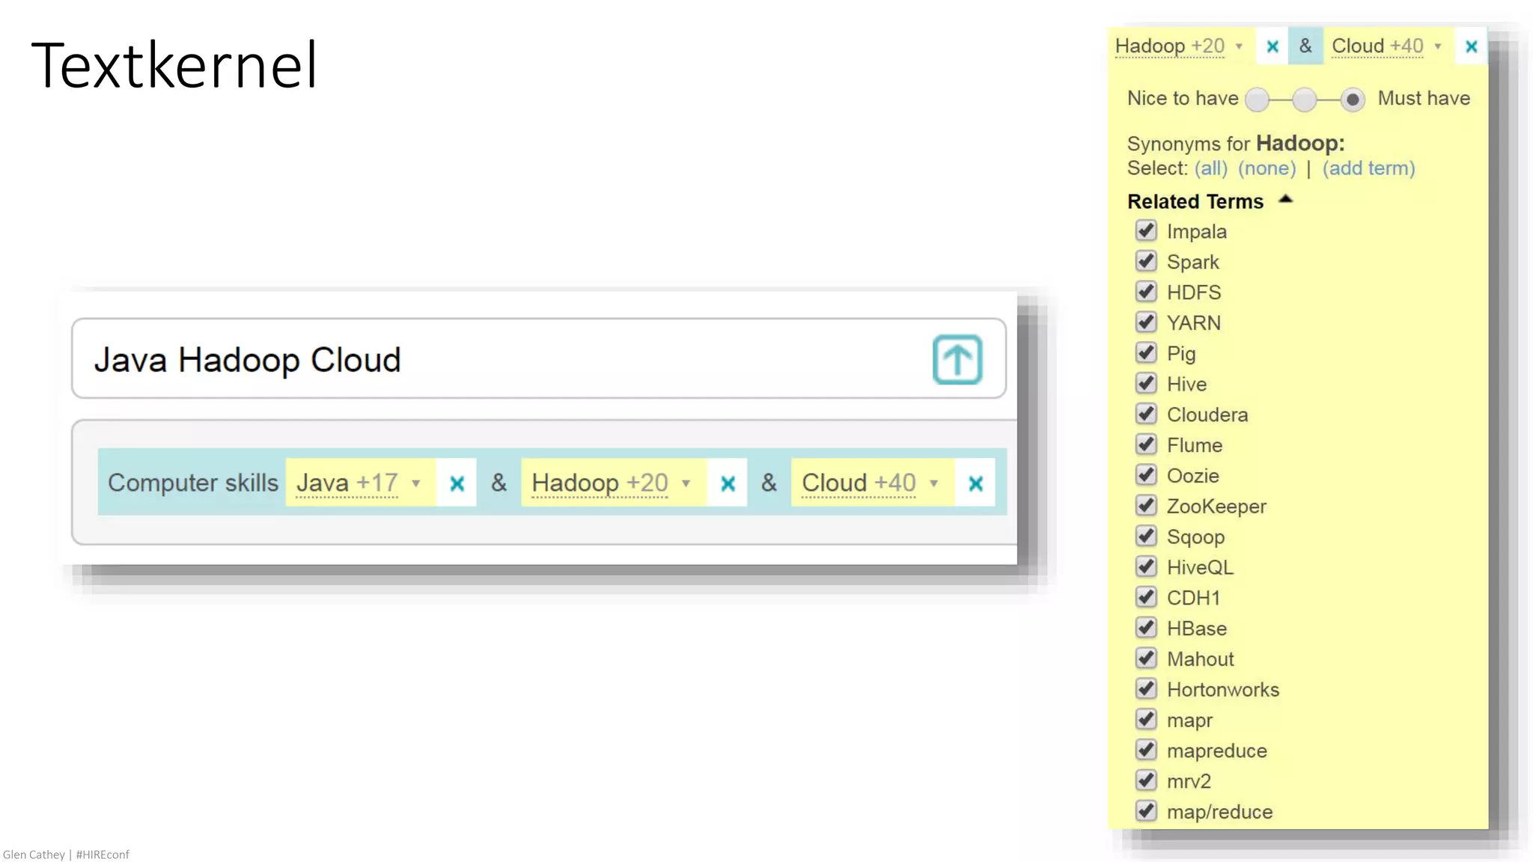This screenshot has width=1533, height=862.
Task: Click the ampersand between Hadoop and Cloud tags
Action: [x=769, y=483]
